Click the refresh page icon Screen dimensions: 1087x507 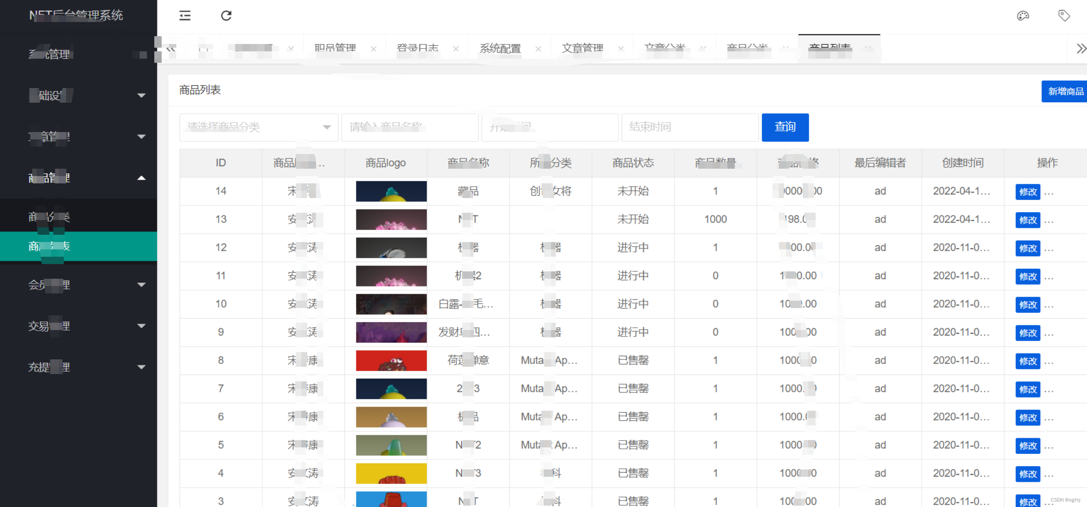click(226, 16)
